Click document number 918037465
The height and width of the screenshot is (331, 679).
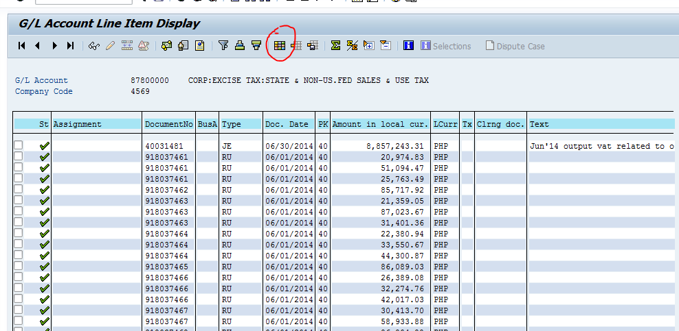point(166,267)
